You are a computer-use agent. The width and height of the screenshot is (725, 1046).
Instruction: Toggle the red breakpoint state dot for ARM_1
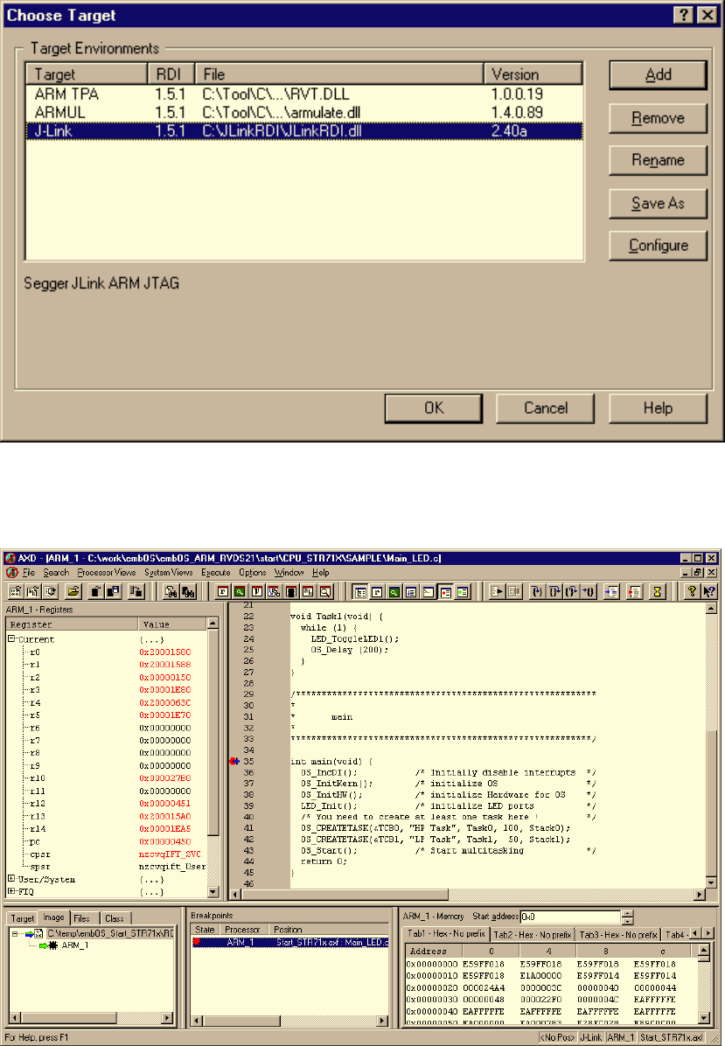[x=197, y=942]
